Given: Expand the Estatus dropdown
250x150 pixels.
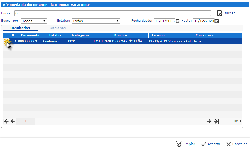Looking at the screenshot, I should [96, 21].
